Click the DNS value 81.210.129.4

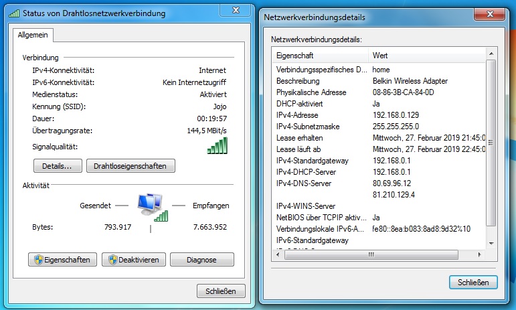[x=394, y=195]
